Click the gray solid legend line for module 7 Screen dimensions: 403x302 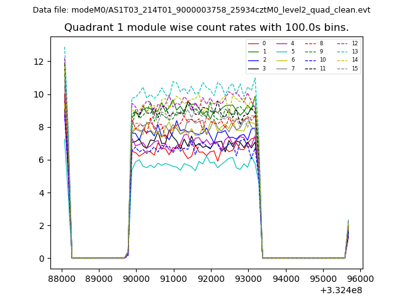281,68
